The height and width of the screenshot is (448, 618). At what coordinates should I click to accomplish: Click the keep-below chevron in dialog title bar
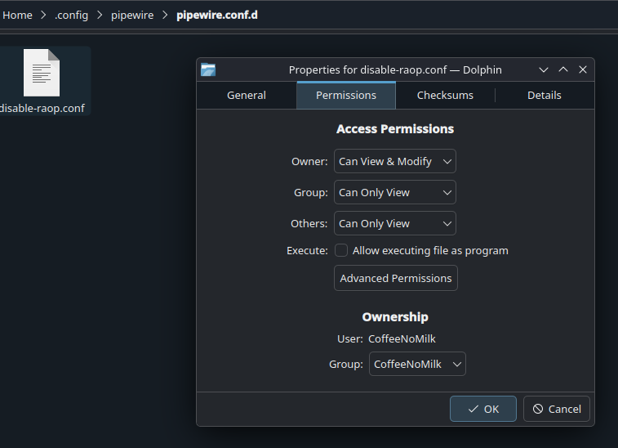[x=544, y=70]
